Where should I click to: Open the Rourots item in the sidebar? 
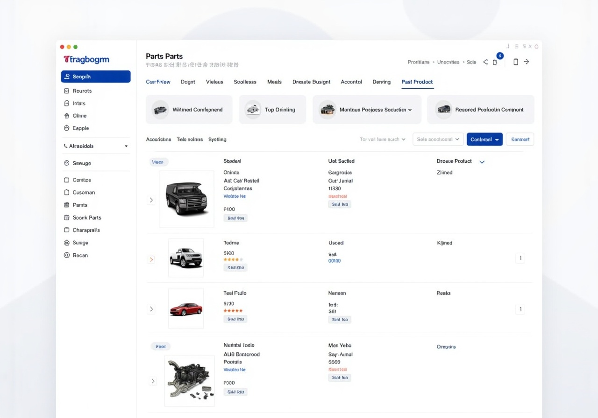coord(82,91)
